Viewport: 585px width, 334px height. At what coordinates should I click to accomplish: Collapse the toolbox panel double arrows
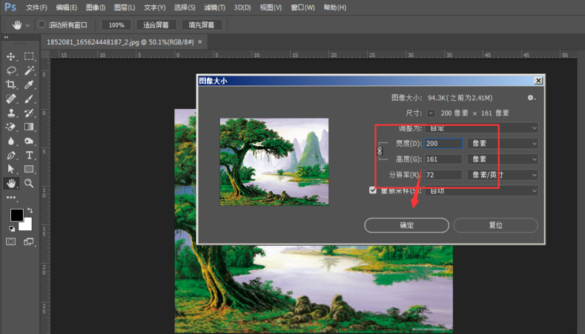pos(6,37)
